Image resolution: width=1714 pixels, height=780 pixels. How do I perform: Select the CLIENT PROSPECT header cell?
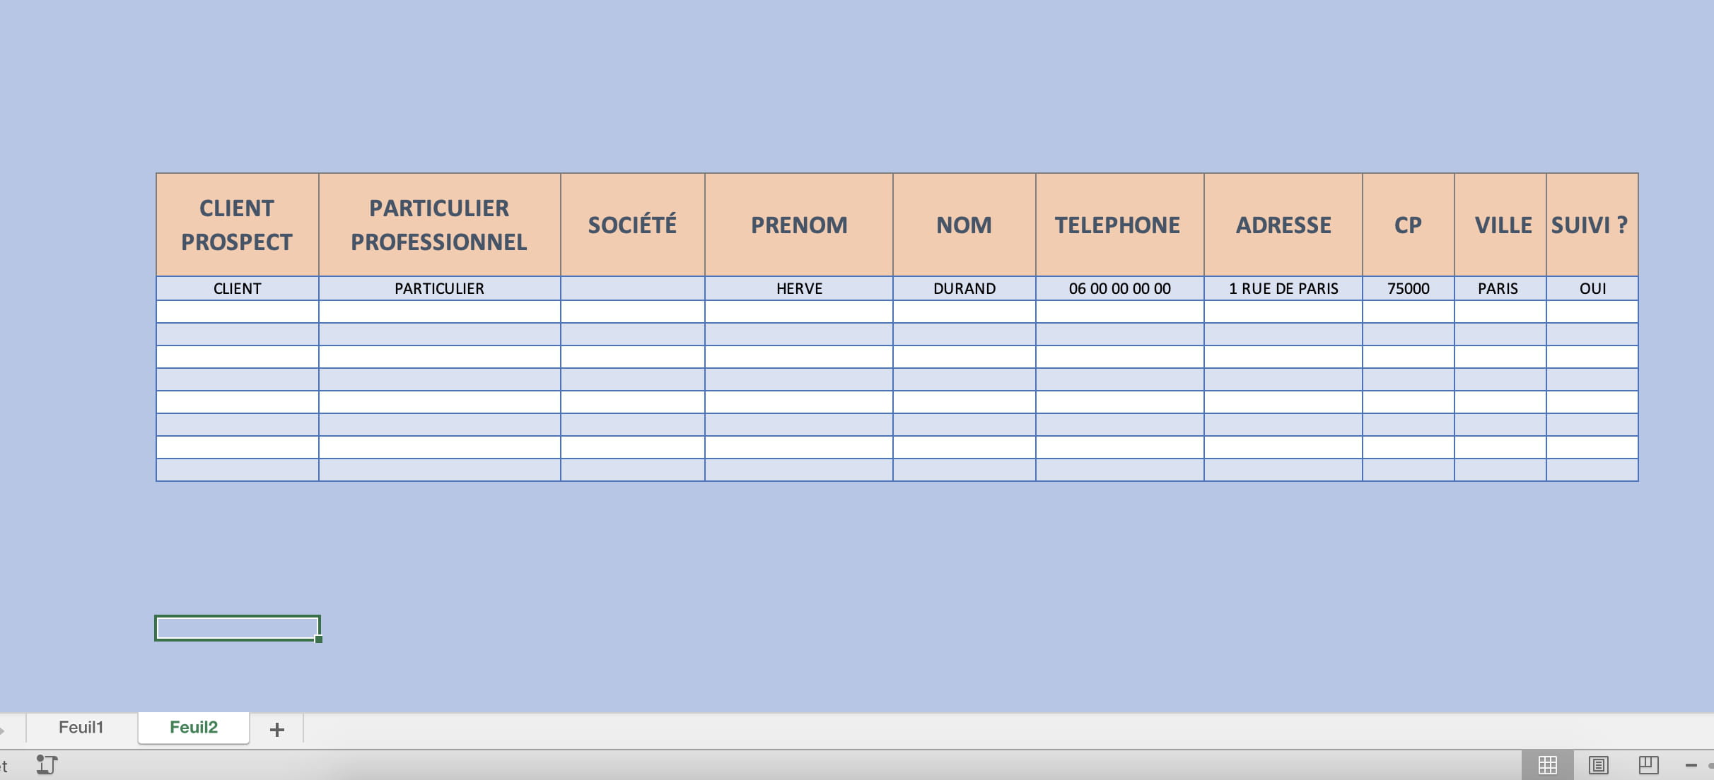pyautogui.click(x=237, y=225)
